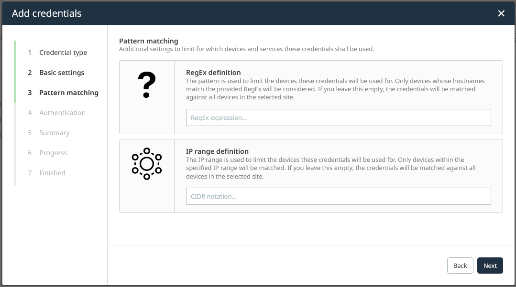Click the Pattern matching section title
The height and width of the screenshot is (287, 516).
[x=148, y=41]
